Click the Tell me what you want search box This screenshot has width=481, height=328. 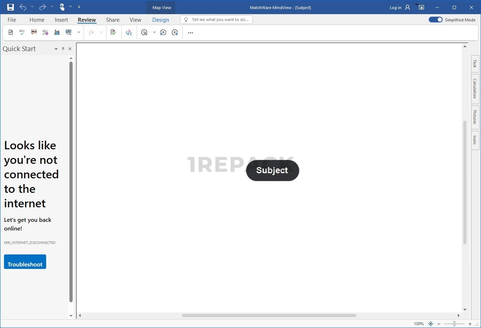point(217,20)
